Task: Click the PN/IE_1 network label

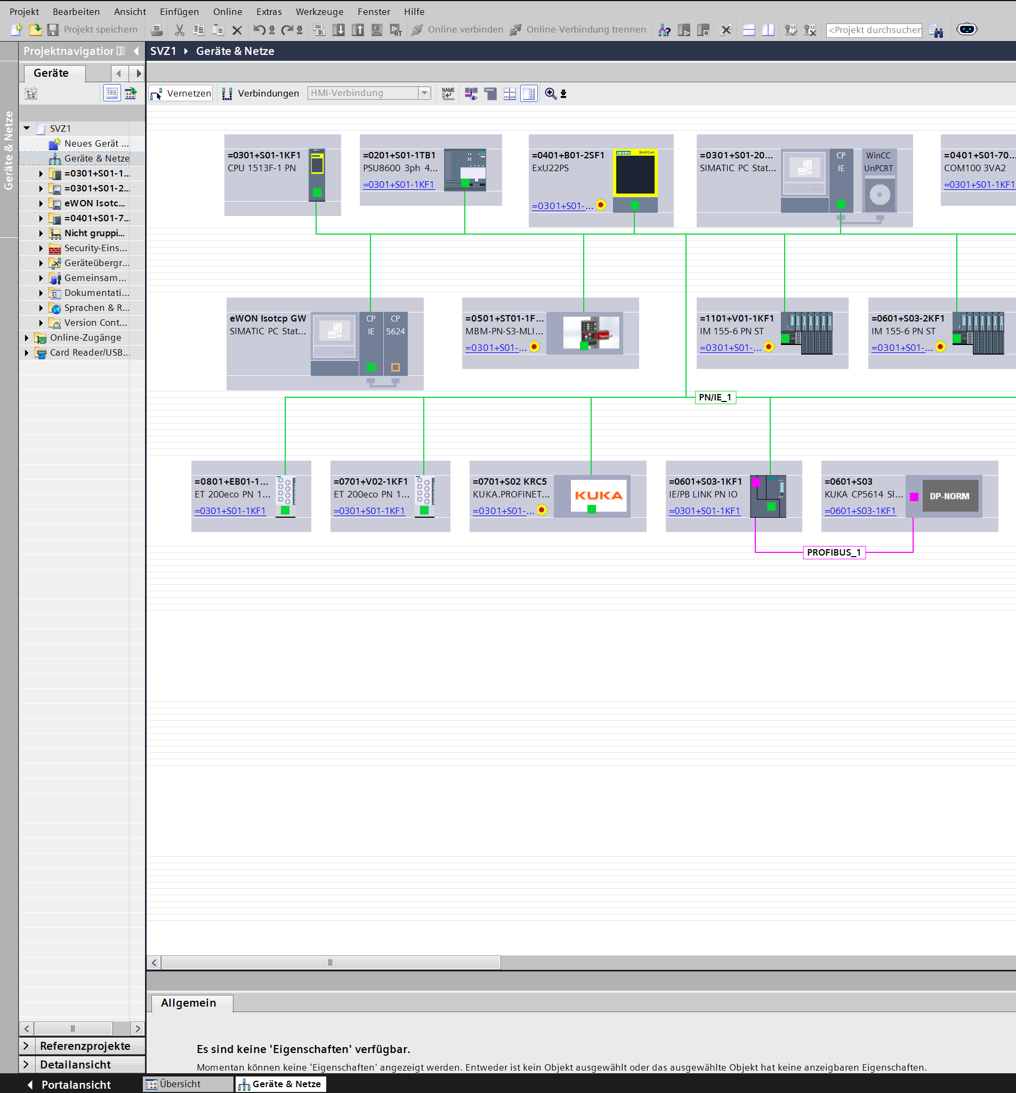Action: click(715, 397)
